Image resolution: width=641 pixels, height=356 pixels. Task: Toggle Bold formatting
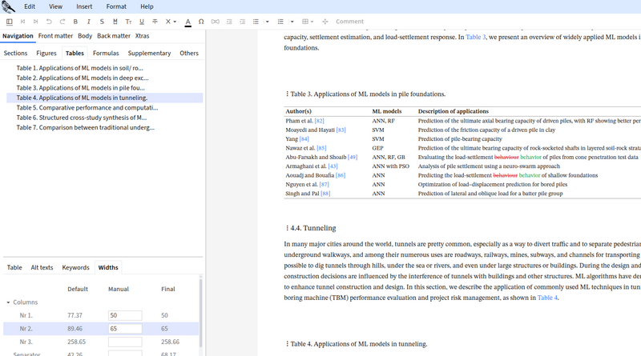pyautogui.click(x=75, y=22)
